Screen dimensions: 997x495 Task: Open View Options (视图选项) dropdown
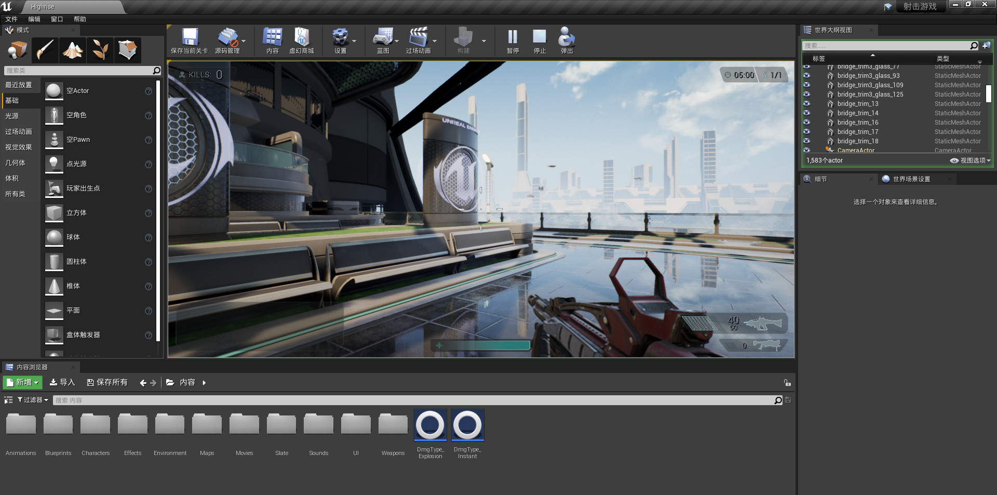pyautogui.click(x=971, y=160)
